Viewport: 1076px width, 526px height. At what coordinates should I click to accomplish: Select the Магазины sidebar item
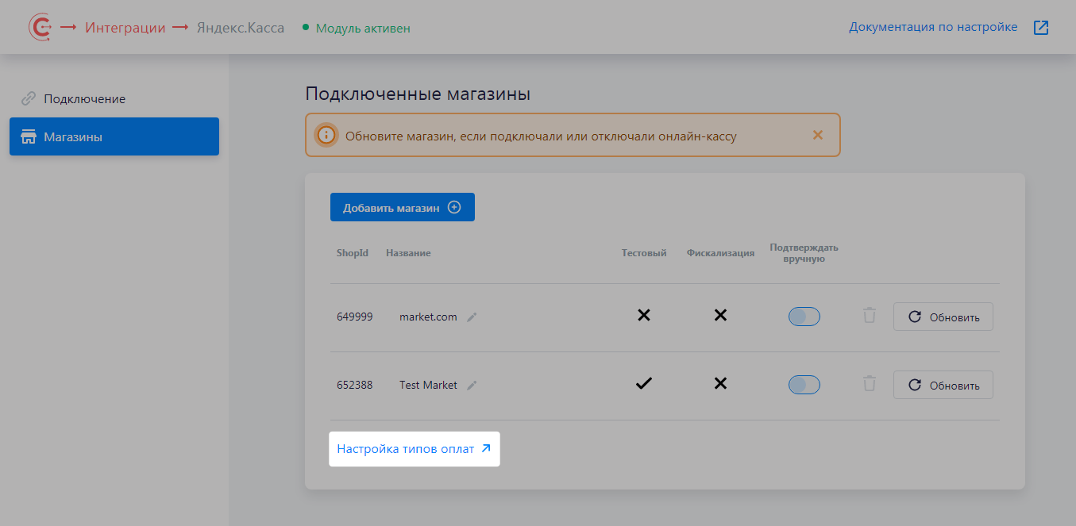114,137
